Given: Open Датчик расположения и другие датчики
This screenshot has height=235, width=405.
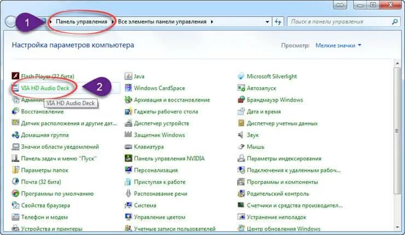Looking at the screenshot, I should [69, 123].
